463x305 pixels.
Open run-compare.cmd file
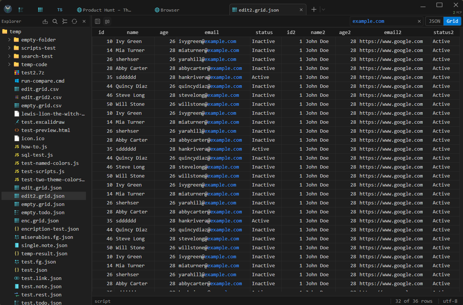(44, 81)
